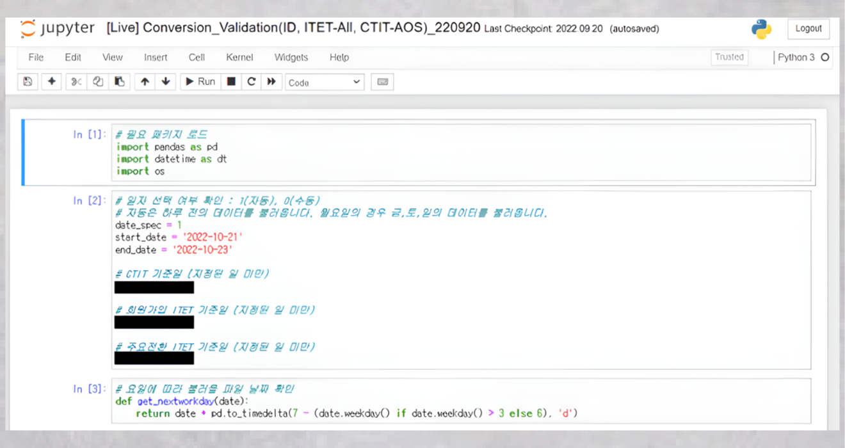Image resolution: width=845 pixels, height=448 pixels.
Task: Click the Logout button
Action: 809,29
